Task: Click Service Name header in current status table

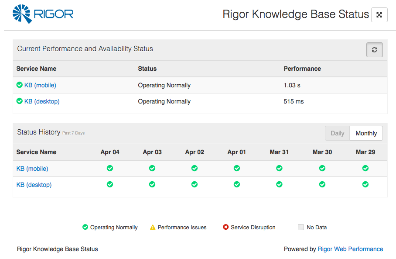Action: click(x=36, y=69)
